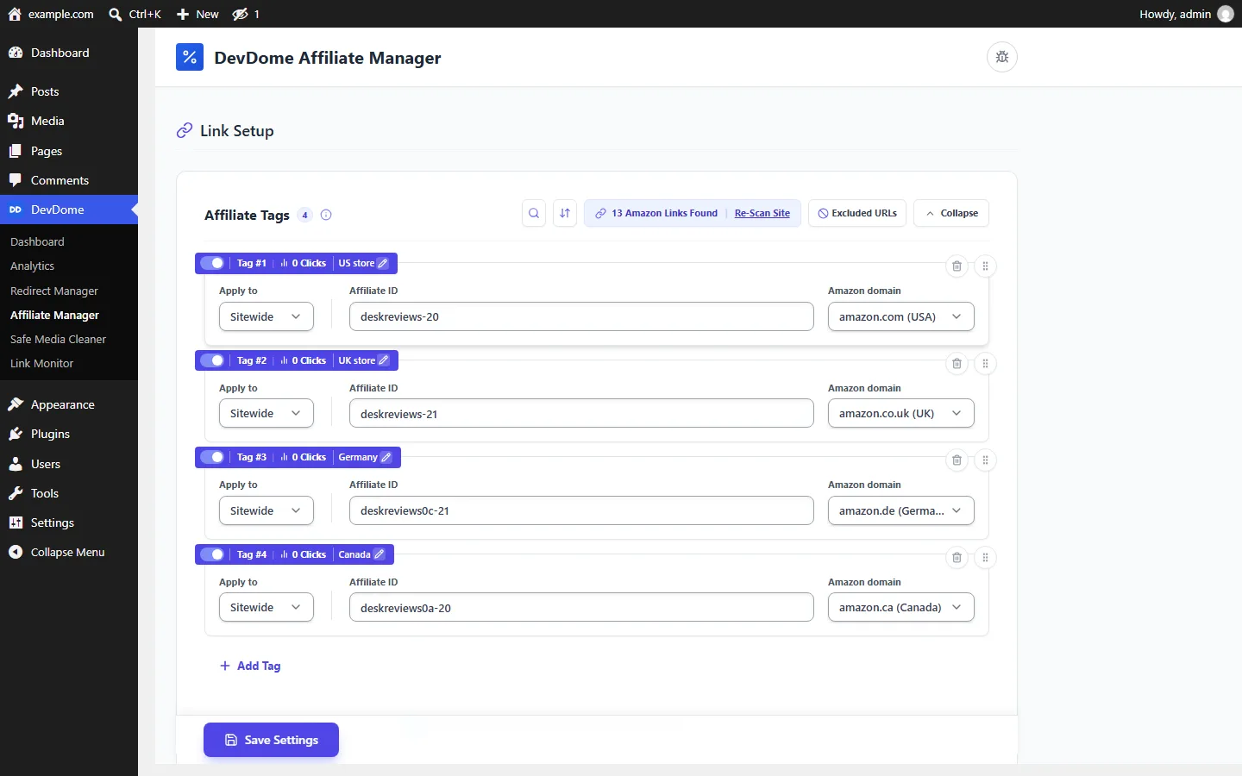Edit the US store label pencil icon

coord(383,263)
